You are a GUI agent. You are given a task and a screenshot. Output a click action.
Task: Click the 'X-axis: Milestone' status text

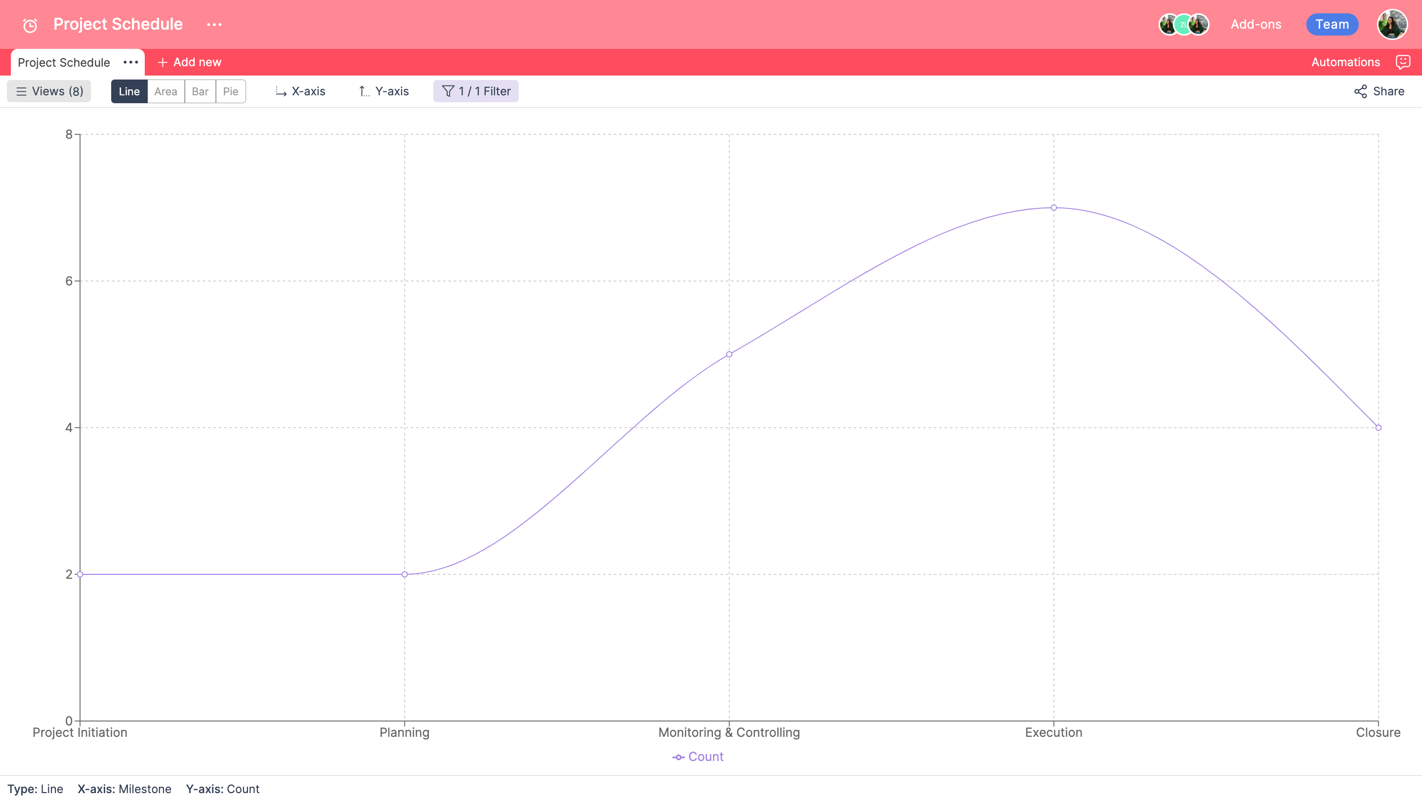point(124,789)
